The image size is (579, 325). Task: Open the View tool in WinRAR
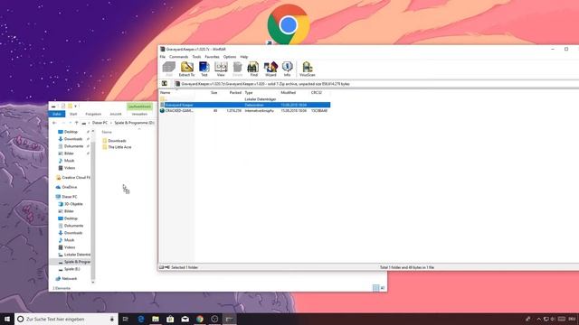(221, 69)
